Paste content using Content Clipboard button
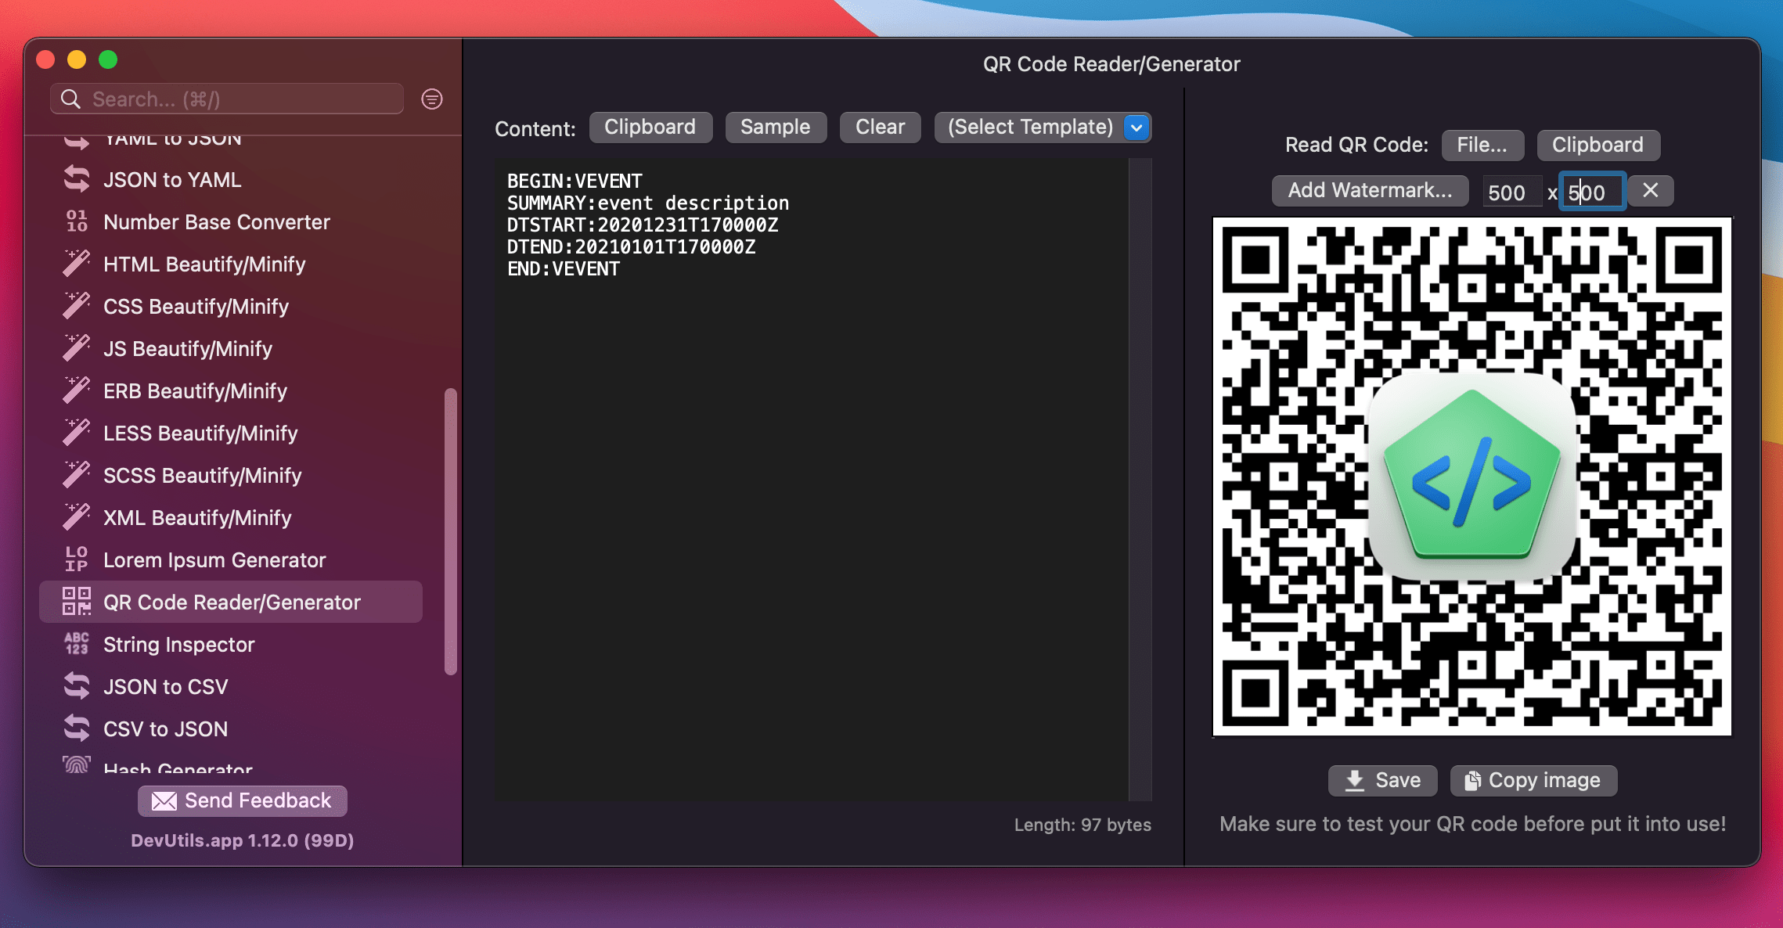Image resolution: width=1783 pixels, height=928 pixels. pyautogui.click(x=650, y=127)
